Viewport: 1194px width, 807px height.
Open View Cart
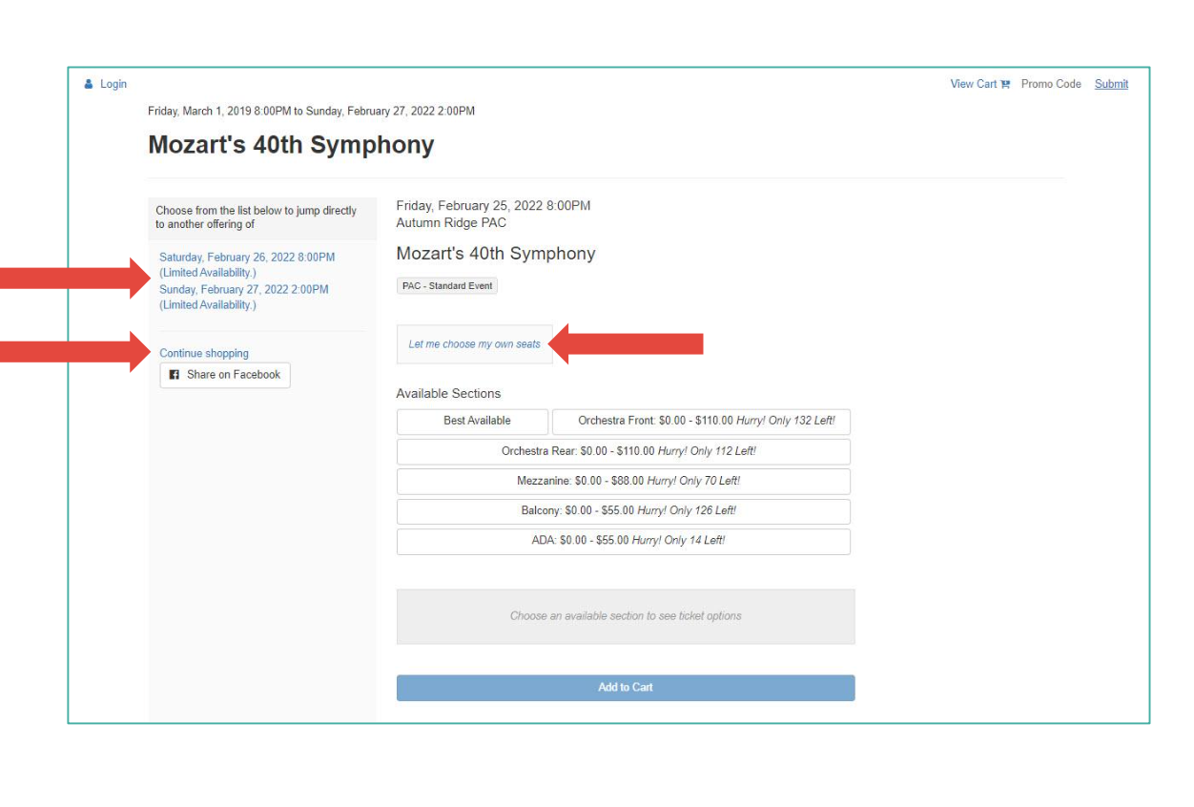[974, 84]
